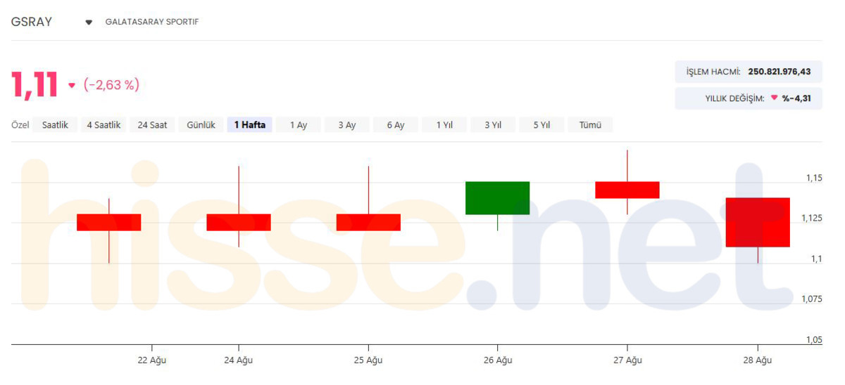Click the %-4,31 yearly change value
Image resolution: width=845 pixels, height=385 pixels.
(796, 98)
